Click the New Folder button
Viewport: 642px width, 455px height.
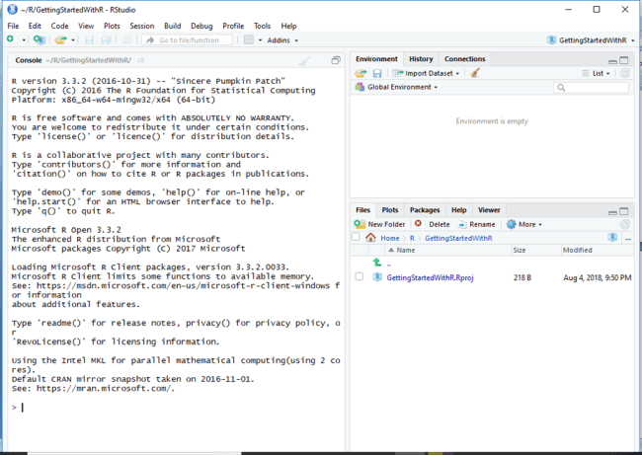tap(379, 224)
